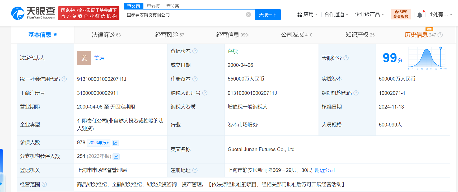Image resolution: width=458 pixels, height=192 pixels.
Task: Expand the 应用 dropdown menu
Action: click(308, 15)
